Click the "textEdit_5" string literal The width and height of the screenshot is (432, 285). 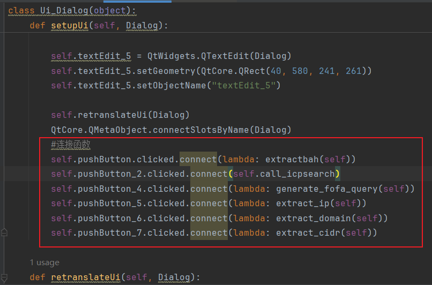244,86
